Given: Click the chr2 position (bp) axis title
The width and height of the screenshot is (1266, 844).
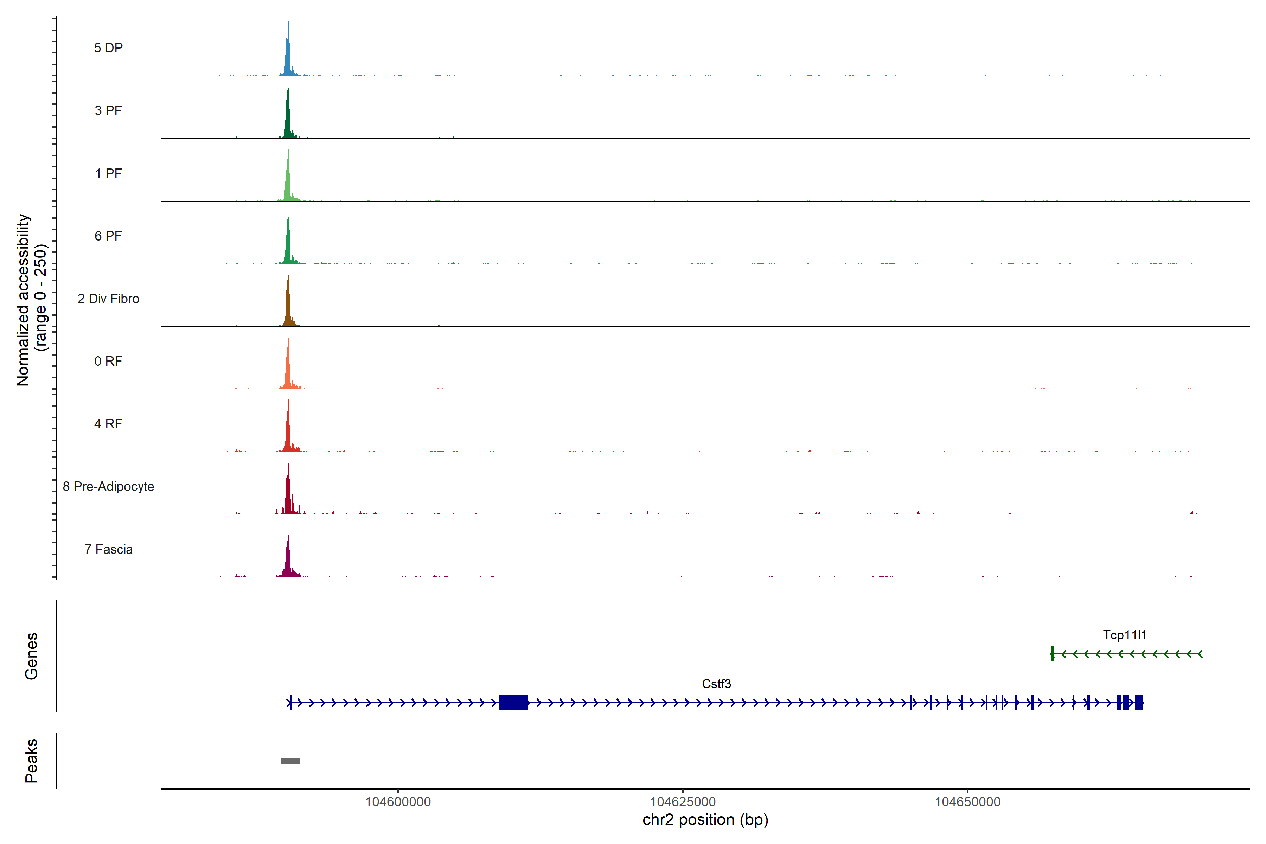Looking at the screenshot, I should 705,820.
